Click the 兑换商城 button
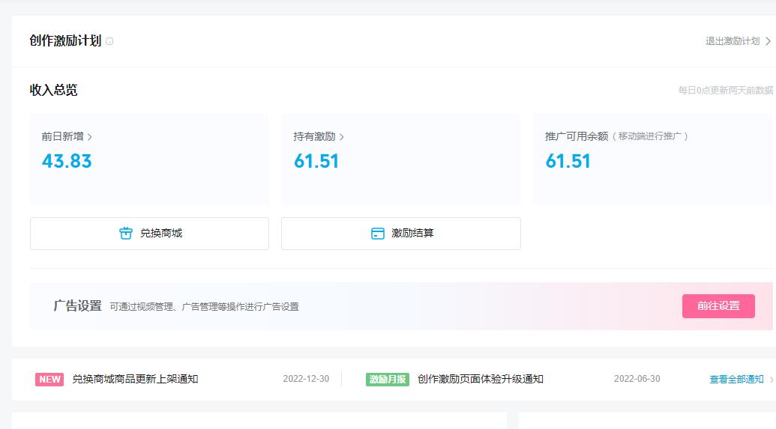 (x=149, y=234)
